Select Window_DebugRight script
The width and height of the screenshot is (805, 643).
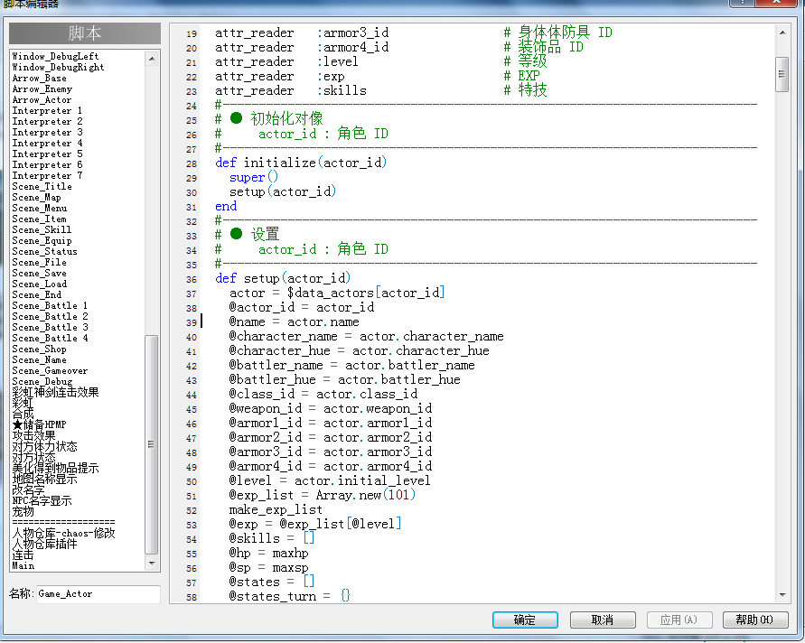tap(58, 67)
